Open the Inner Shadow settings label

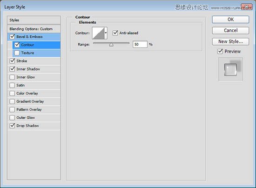pyautogui.click(x=28, y=69)
